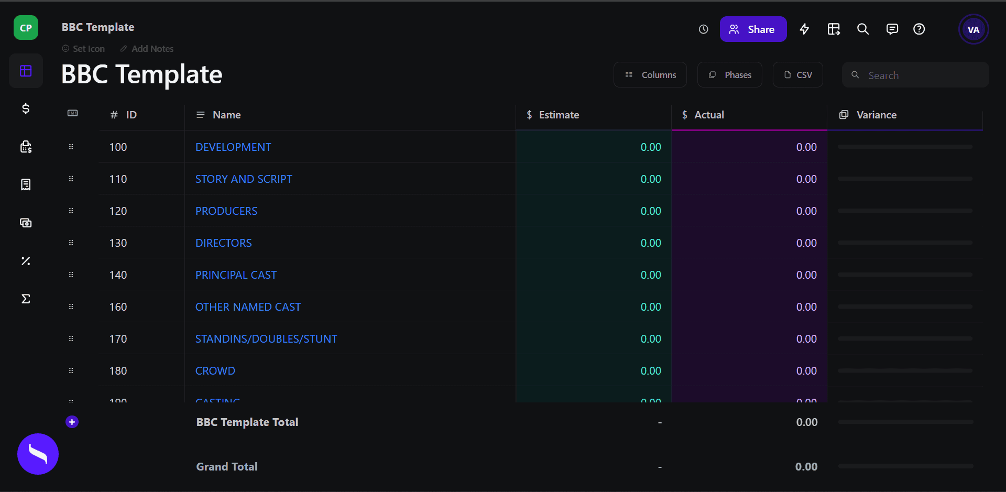The image size is (1006, 492).
Task: Click the Estimate column header
Action: 559,115
